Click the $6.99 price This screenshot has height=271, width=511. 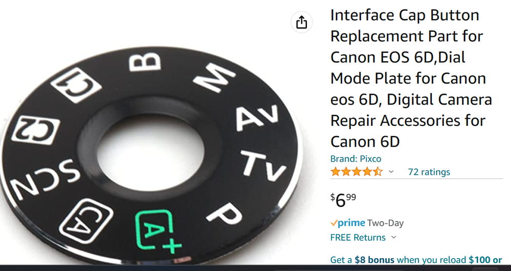coord(343,200)
